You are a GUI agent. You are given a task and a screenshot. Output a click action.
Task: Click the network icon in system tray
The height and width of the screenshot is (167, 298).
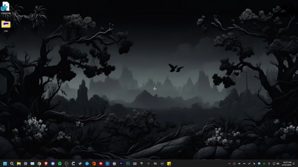click(x=273, y=163)
